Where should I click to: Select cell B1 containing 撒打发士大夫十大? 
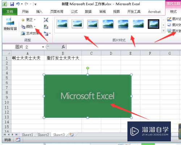(63, 58)
